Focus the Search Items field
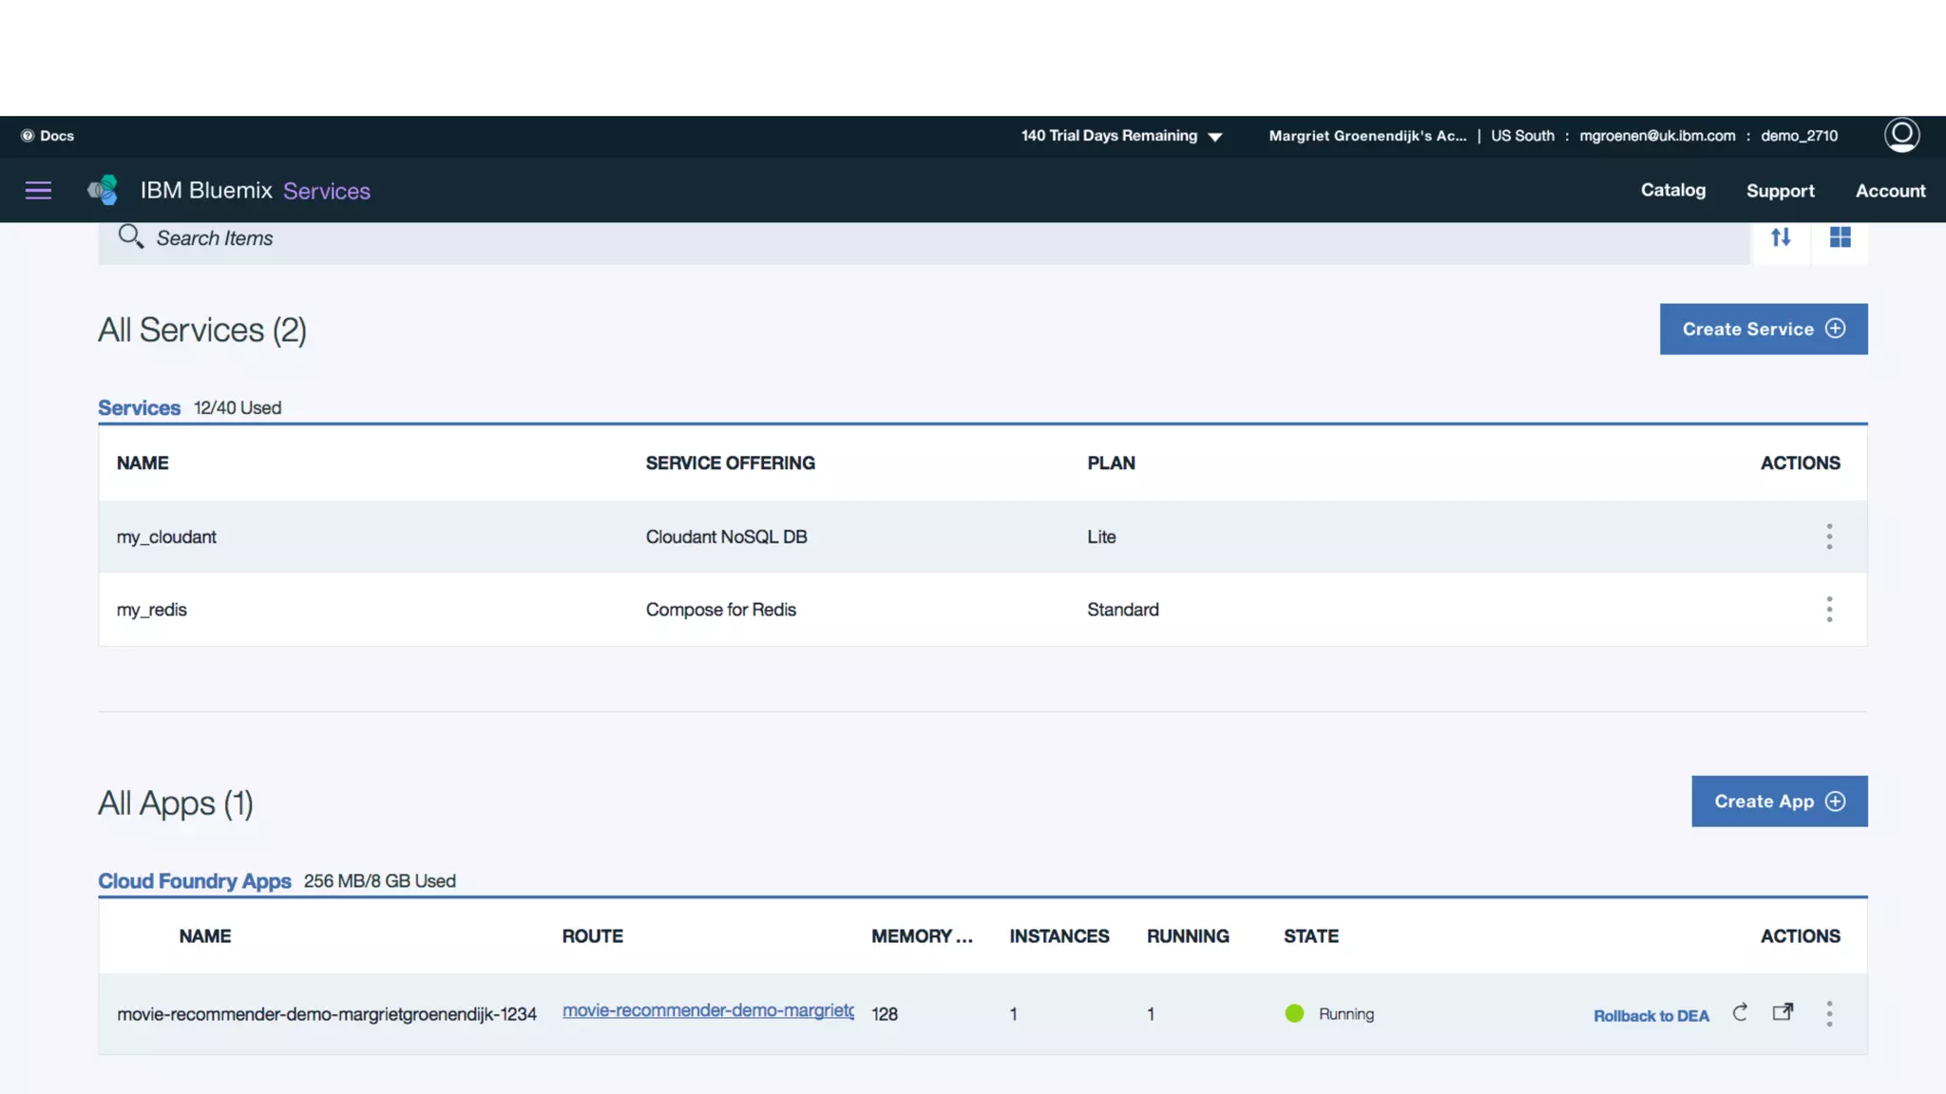This screenshot has height=1094, width=1946. click(855, 238)
